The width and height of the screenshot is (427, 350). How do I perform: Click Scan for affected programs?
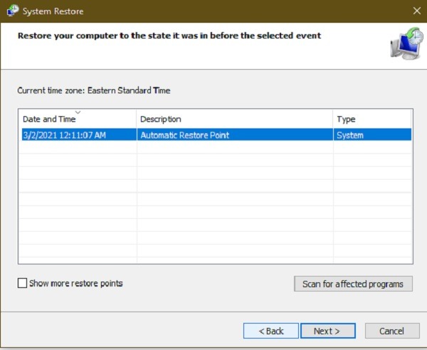click(353, 284)
